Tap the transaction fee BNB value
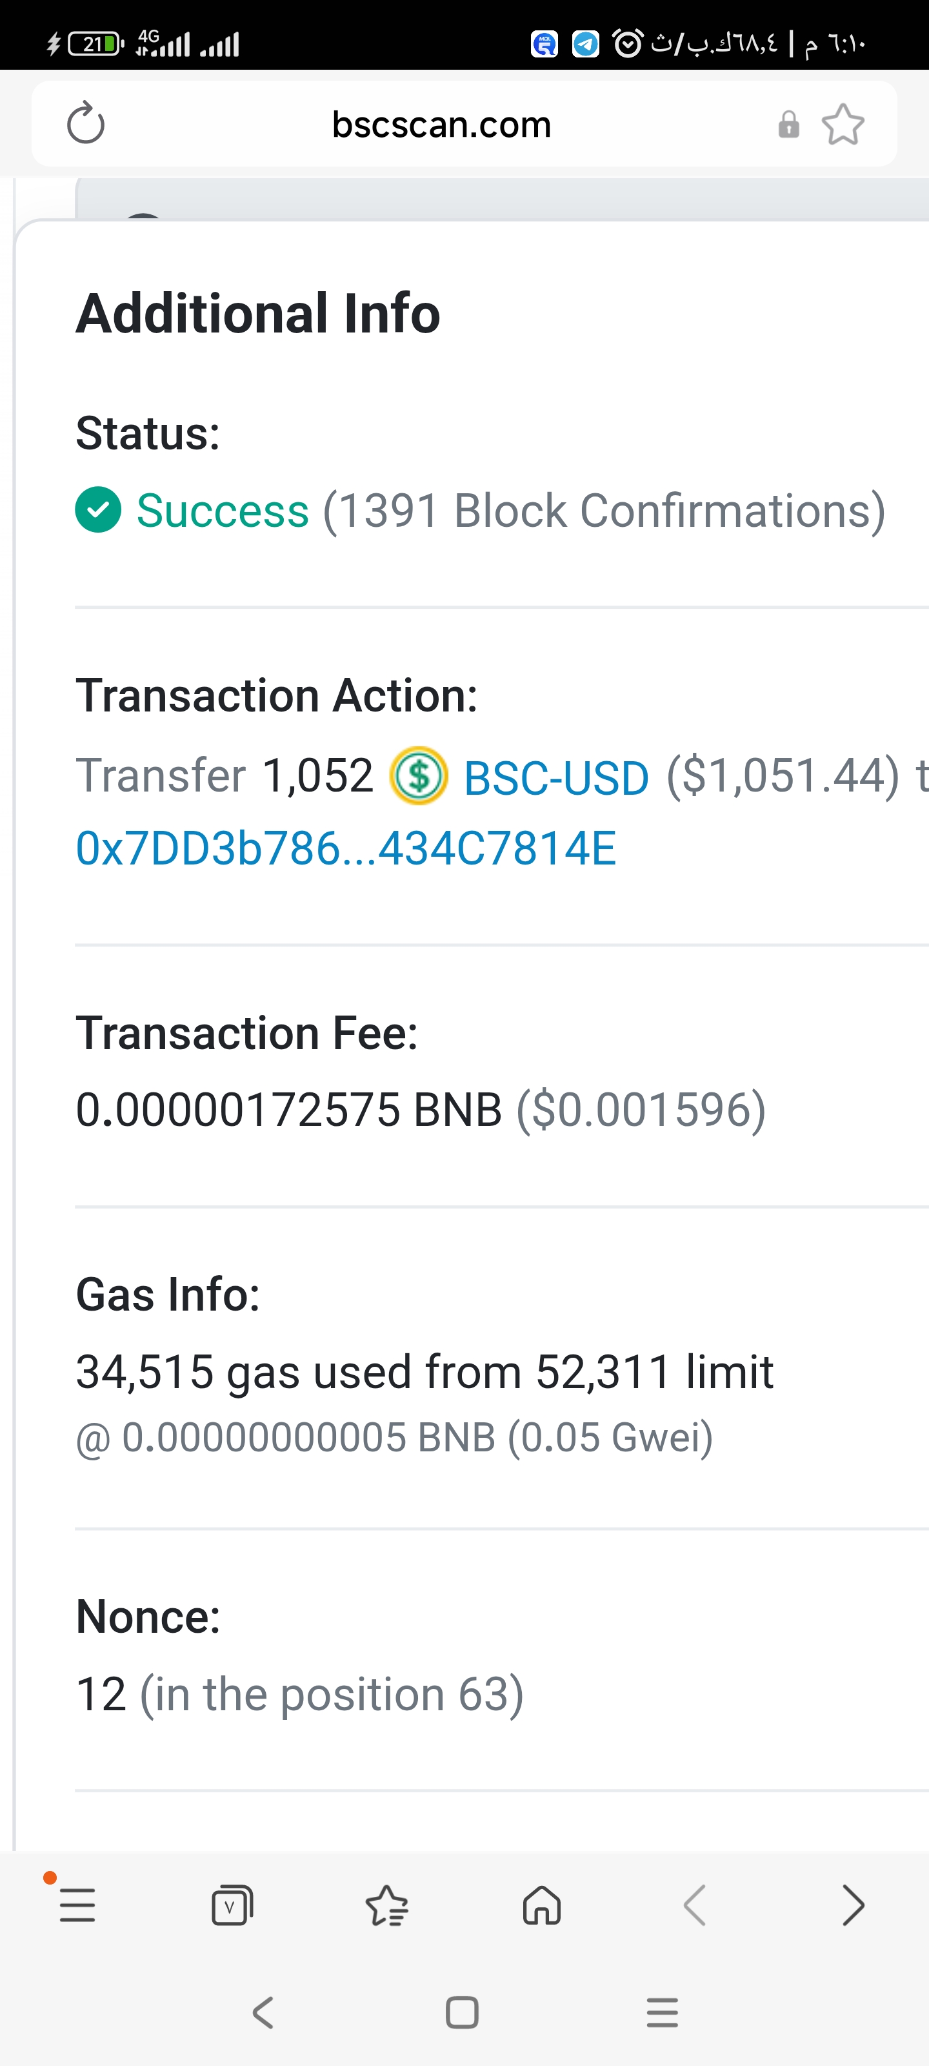Image resolution: width=929 pixels, height=2066 pixels. click(x=288, y=1110)
